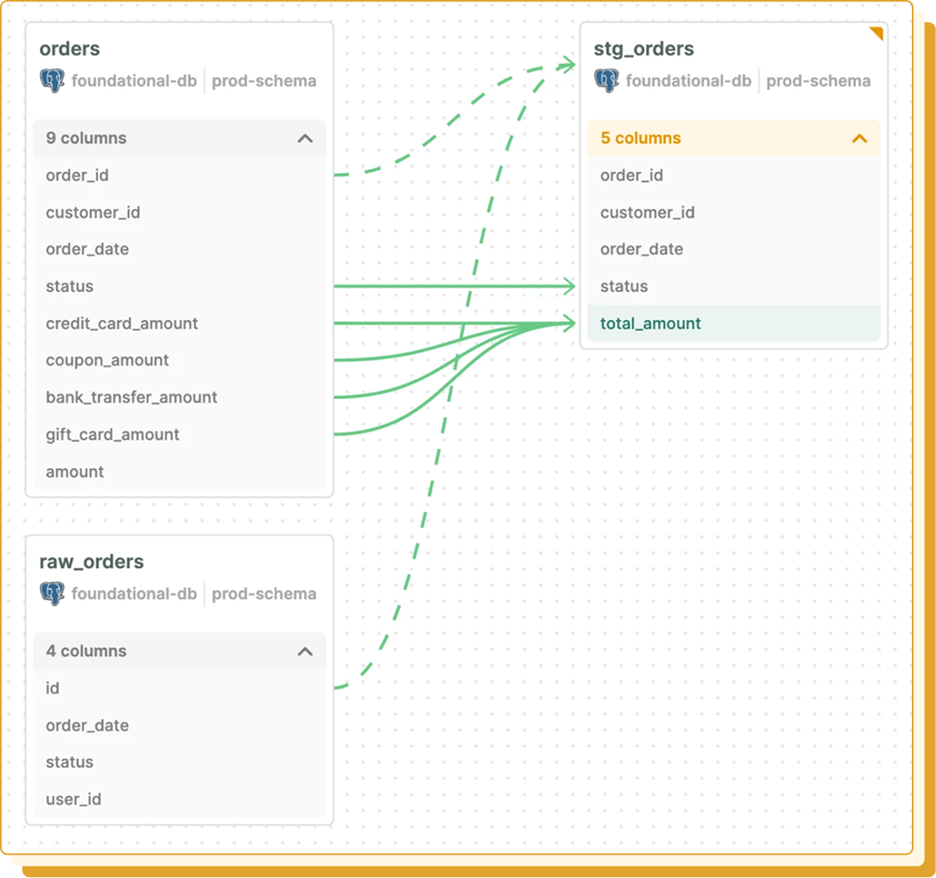Select status column in stg_orders
Image resolution: width=936 pixels, height=878 pixels.
tap(734, 286)
